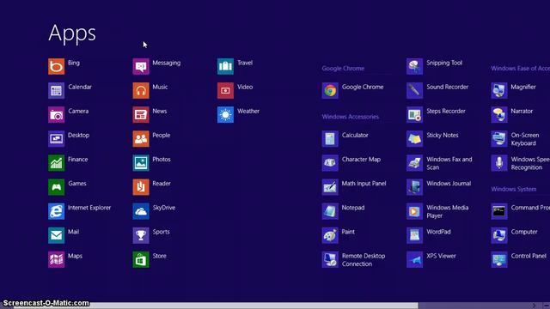Launch the Calendar app icon

pos(56,91)
